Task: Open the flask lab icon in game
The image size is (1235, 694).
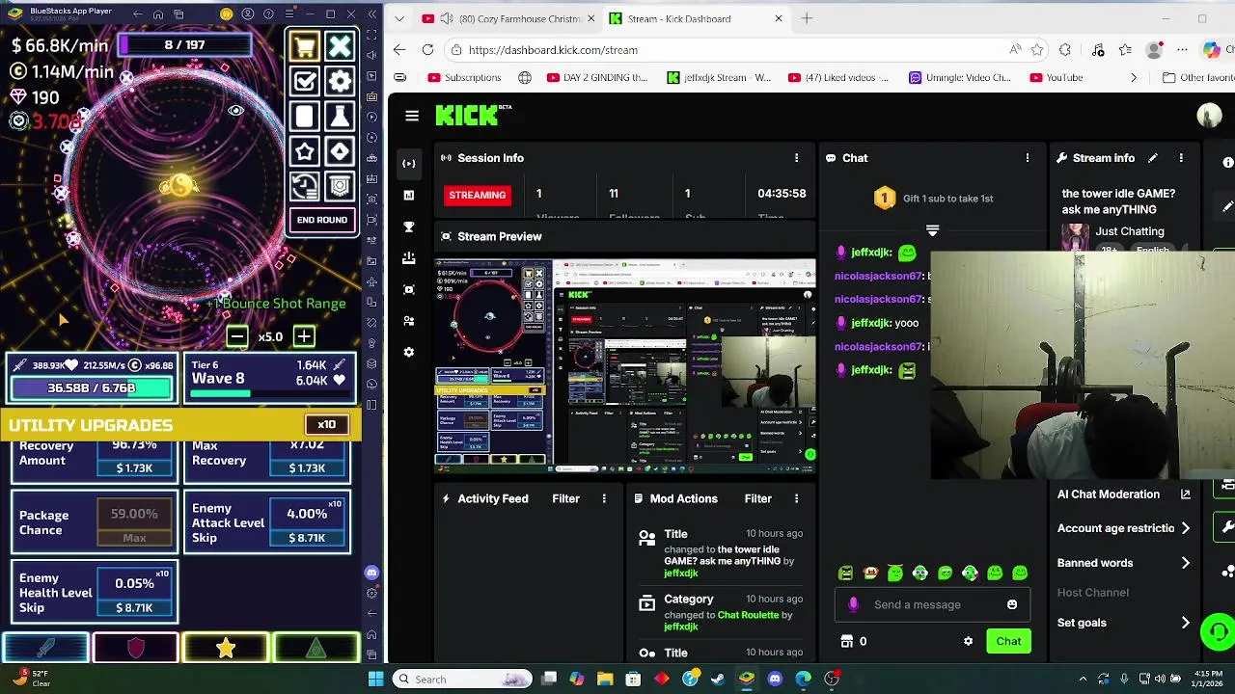Action: (340, 117)
